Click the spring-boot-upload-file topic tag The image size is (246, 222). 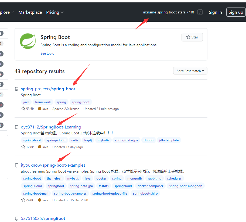[x=110, y=194]
